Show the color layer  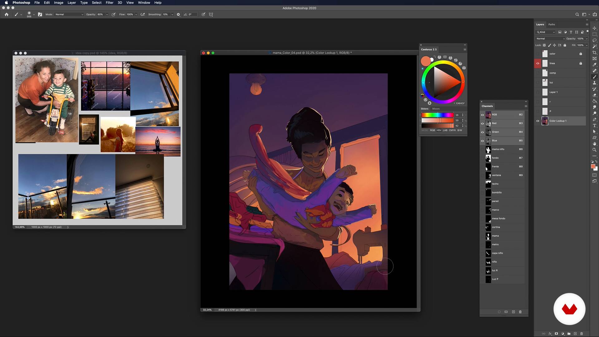coord(538,54)
